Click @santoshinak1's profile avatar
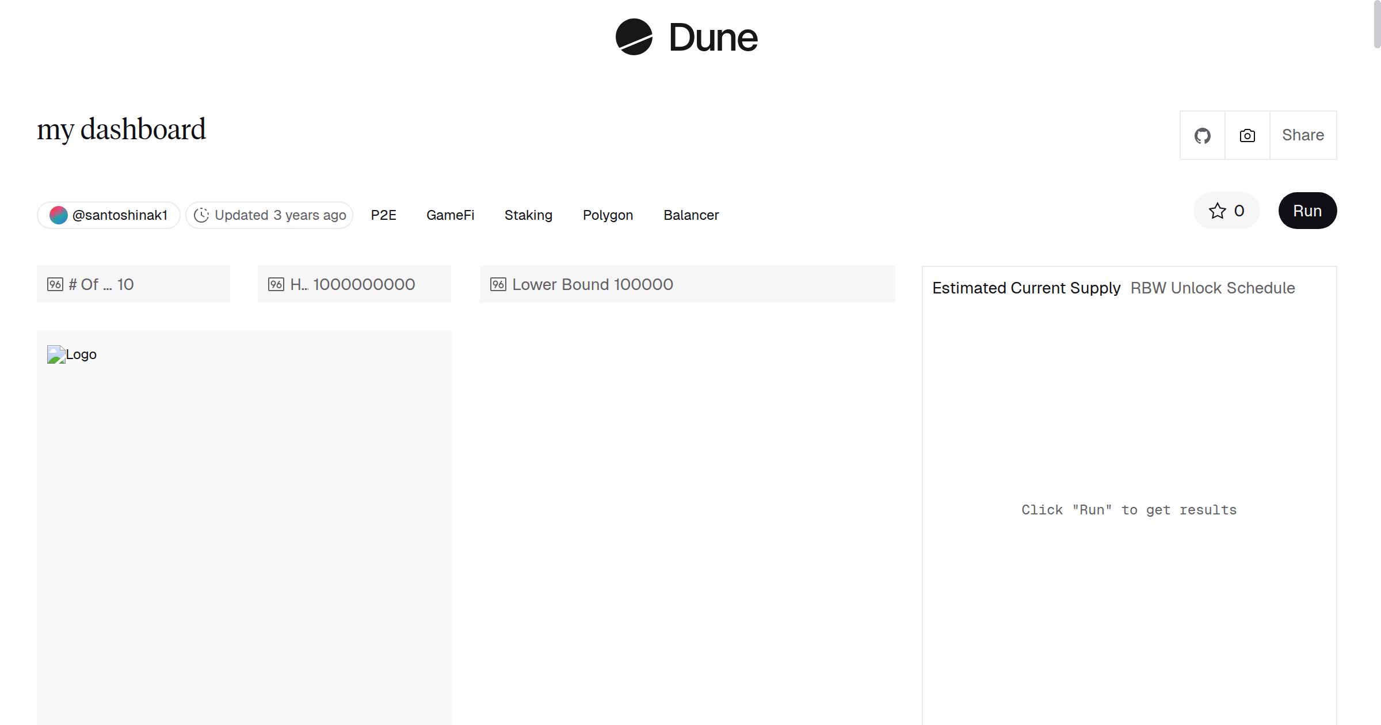The width and height of the screenshot is (1381, 725). click(x=59, y=215)
